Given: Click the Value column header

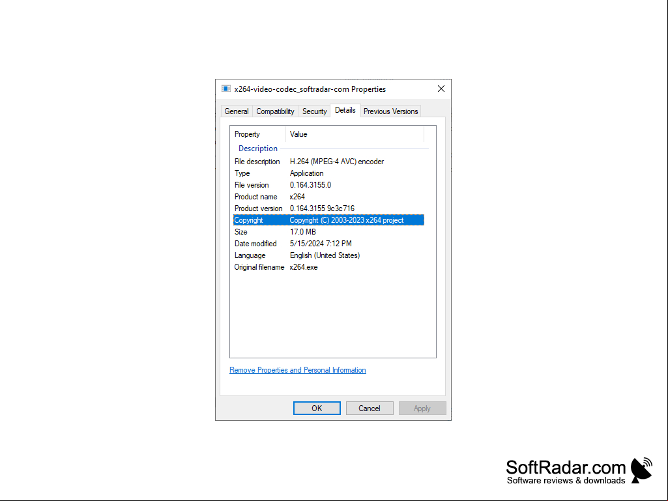Looking at the screenshot, I should coord(355,134).
